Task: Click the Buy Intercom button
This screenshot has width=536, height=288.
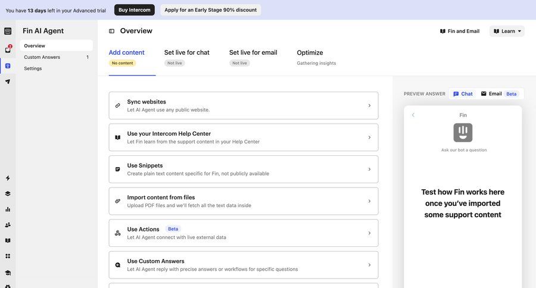Action: 135,10
